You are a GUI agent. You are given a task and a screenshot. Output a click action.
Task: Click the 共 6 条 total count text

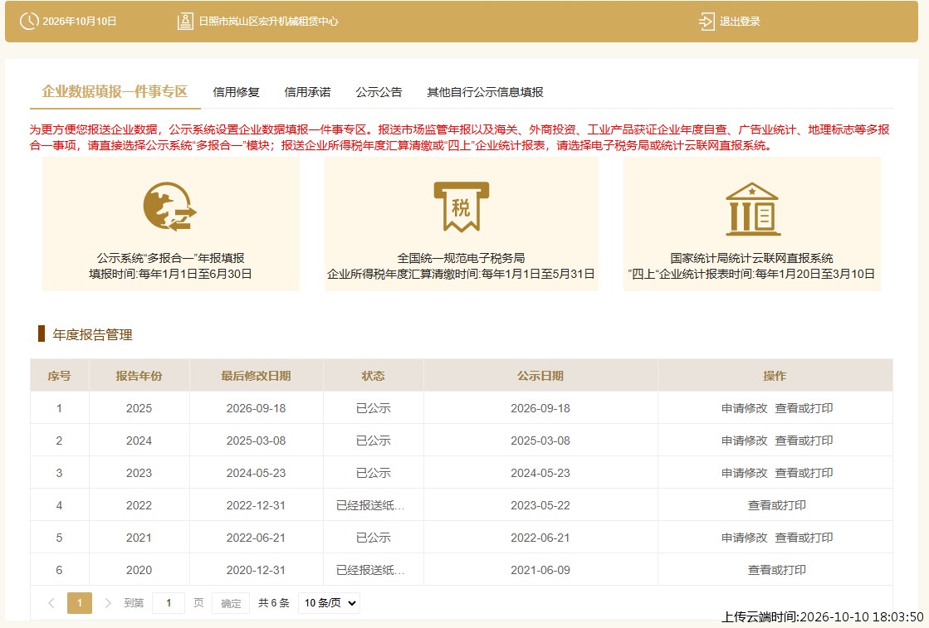[274, 603]
